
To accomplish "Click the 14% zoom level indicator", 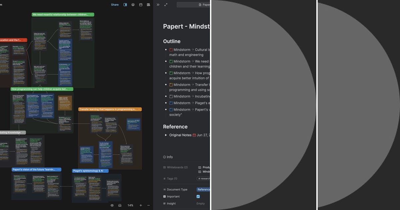I will tap(130, 205).
